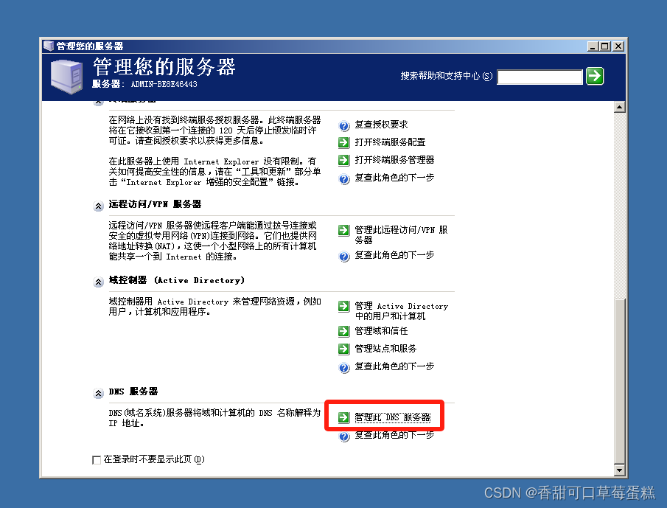Click the vertical scrollbar thumb

point(620,381)
